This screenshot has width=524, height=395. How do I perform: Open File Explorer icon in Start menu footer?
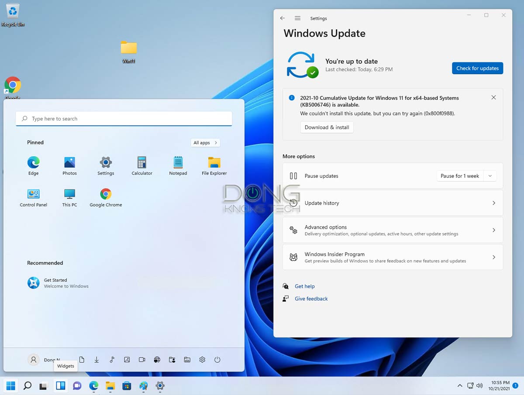187,360
